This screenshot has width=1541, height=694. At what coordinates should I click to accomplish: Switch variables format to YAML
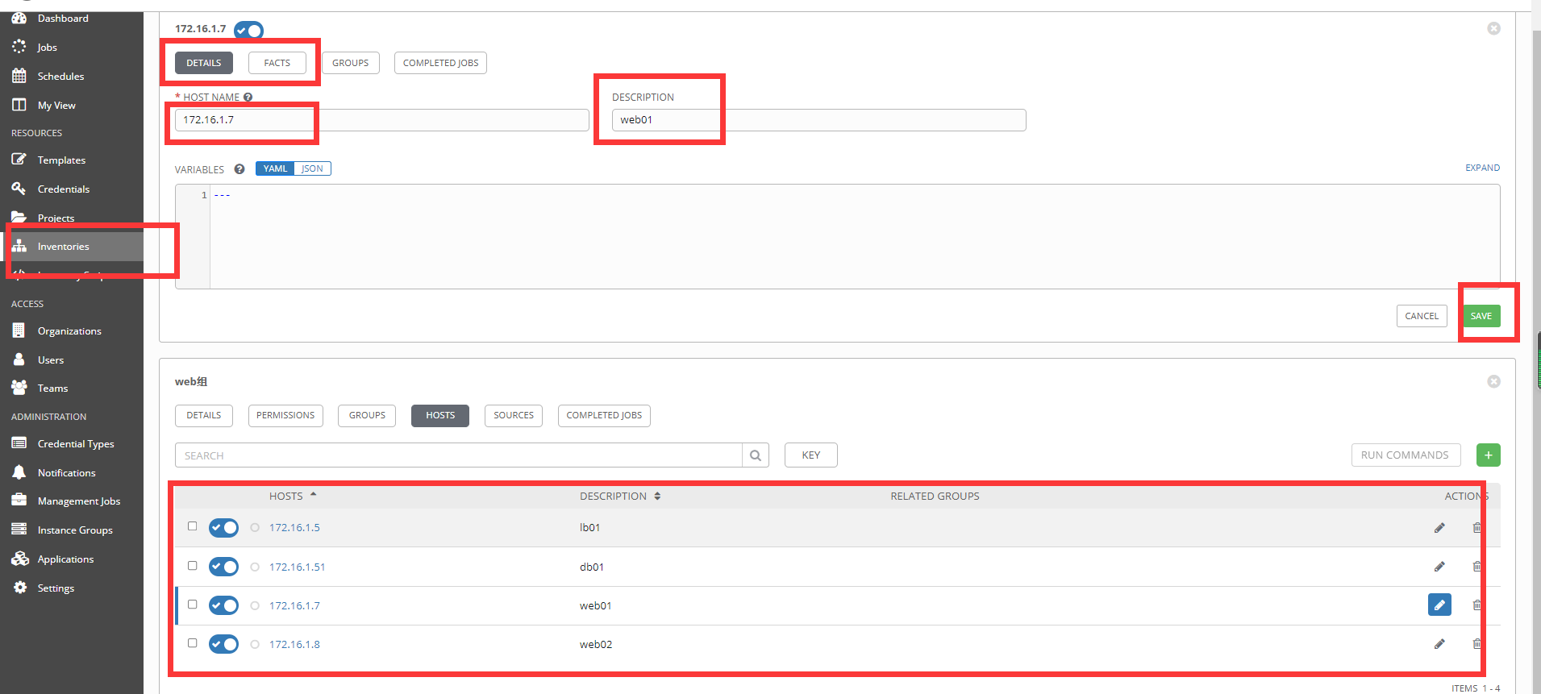click(275, 168)
